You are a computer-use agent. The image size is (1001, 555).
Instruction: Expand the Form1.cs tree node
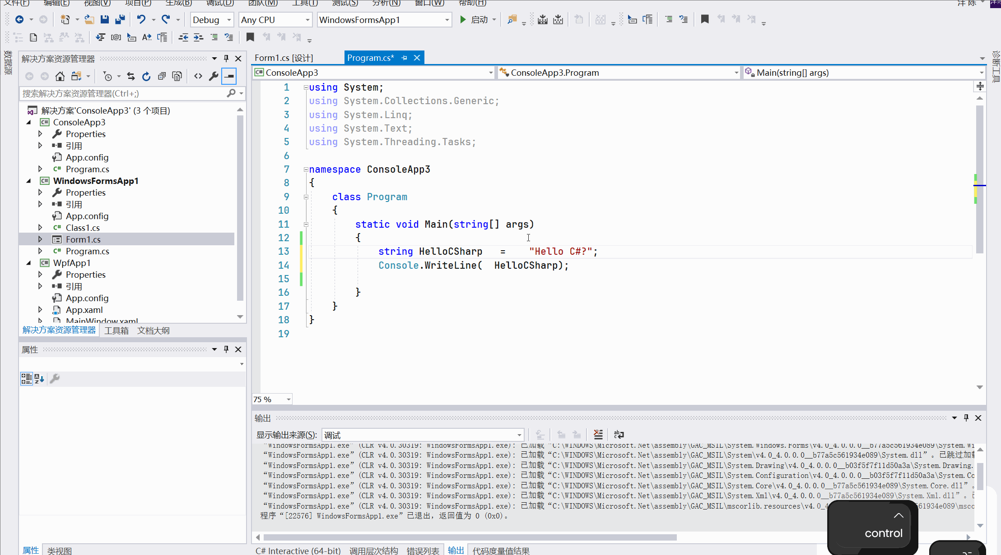coord(40,239)
